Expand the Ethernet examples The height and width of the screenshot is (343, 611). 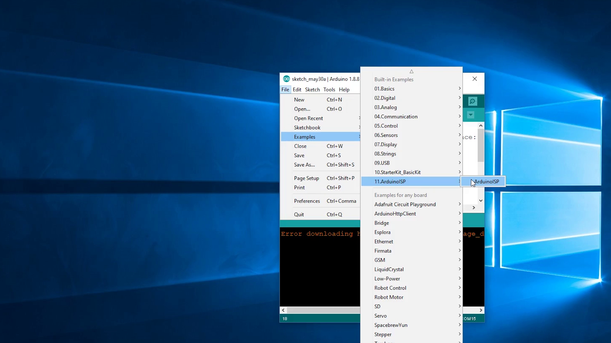point(411,241)
